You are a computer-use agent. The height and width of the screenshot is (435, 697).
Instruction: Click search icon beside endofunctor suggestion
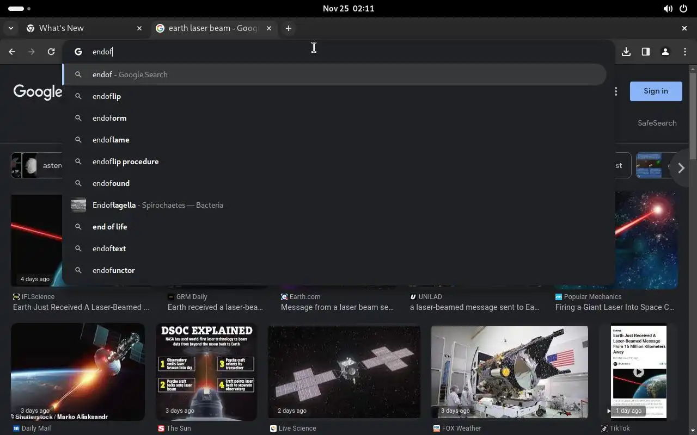pos(78,270)
